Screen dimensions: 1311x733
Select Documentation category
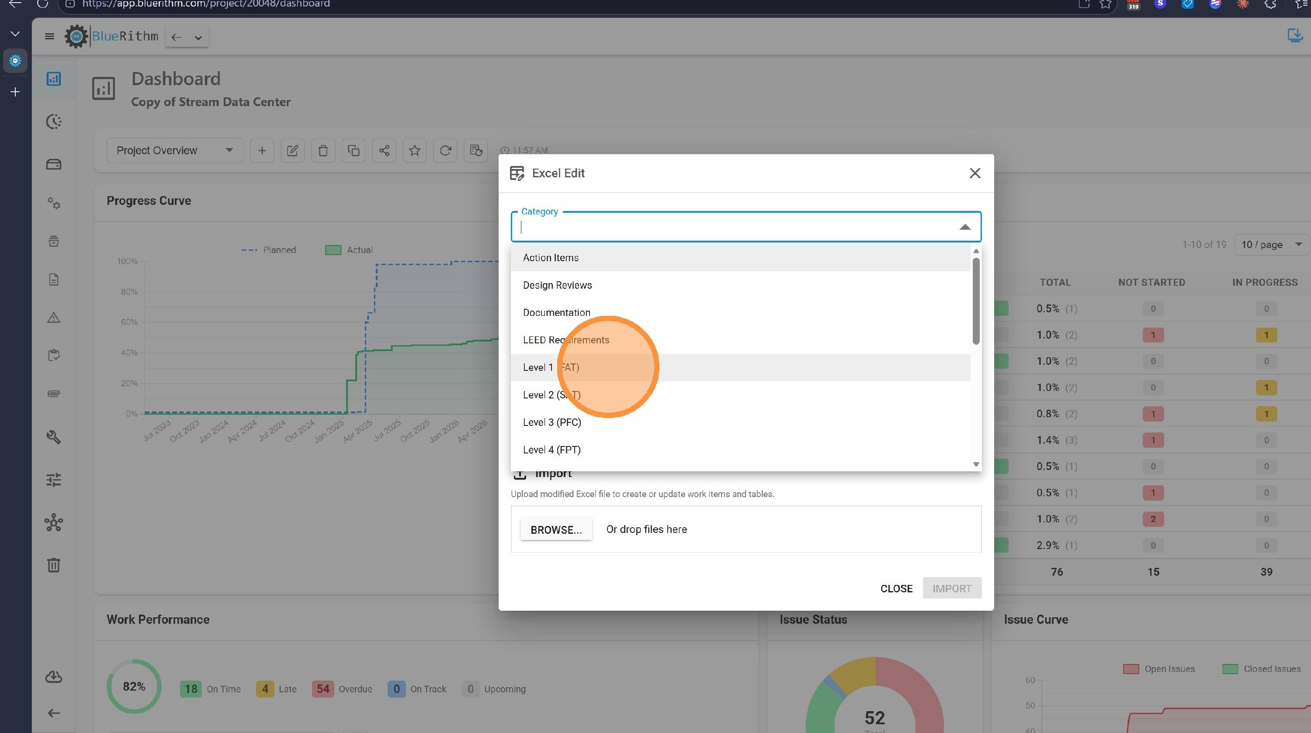click(740, 312)
